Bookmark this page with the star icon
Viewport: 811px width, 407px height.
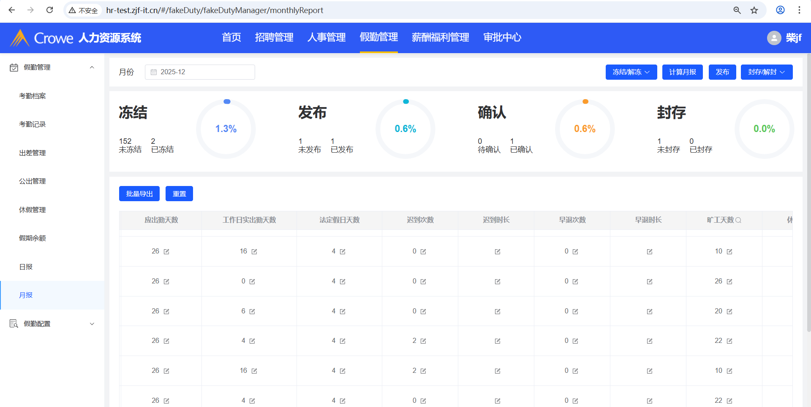[x=754, y=10]
